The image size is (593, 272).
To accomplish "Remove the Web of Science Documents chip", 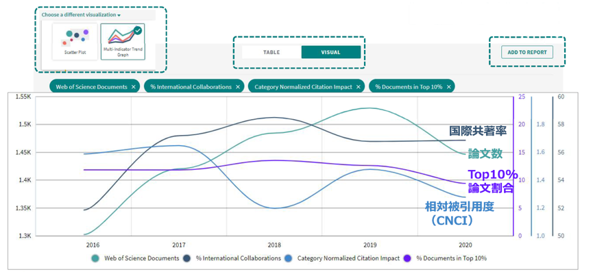I will point(133,87).
